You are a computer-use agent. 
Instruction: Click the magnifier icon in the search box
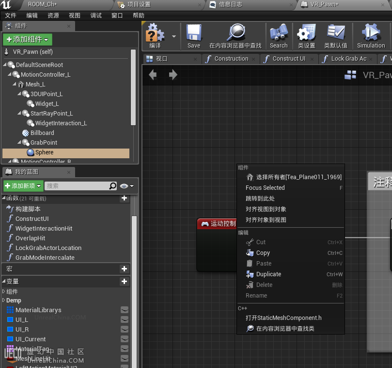[113, 186]
